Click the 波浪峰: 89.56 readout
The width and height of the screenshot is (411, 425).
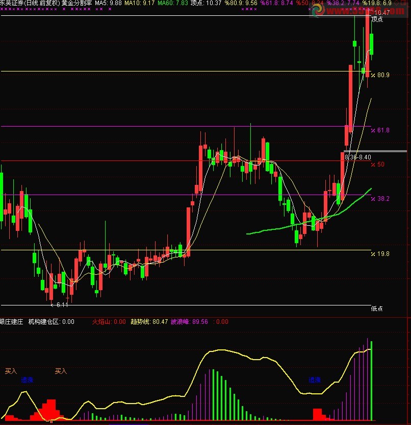coord(189,322)
